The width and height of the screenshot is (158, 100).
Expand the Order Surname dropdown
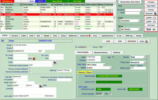point(139,21)
